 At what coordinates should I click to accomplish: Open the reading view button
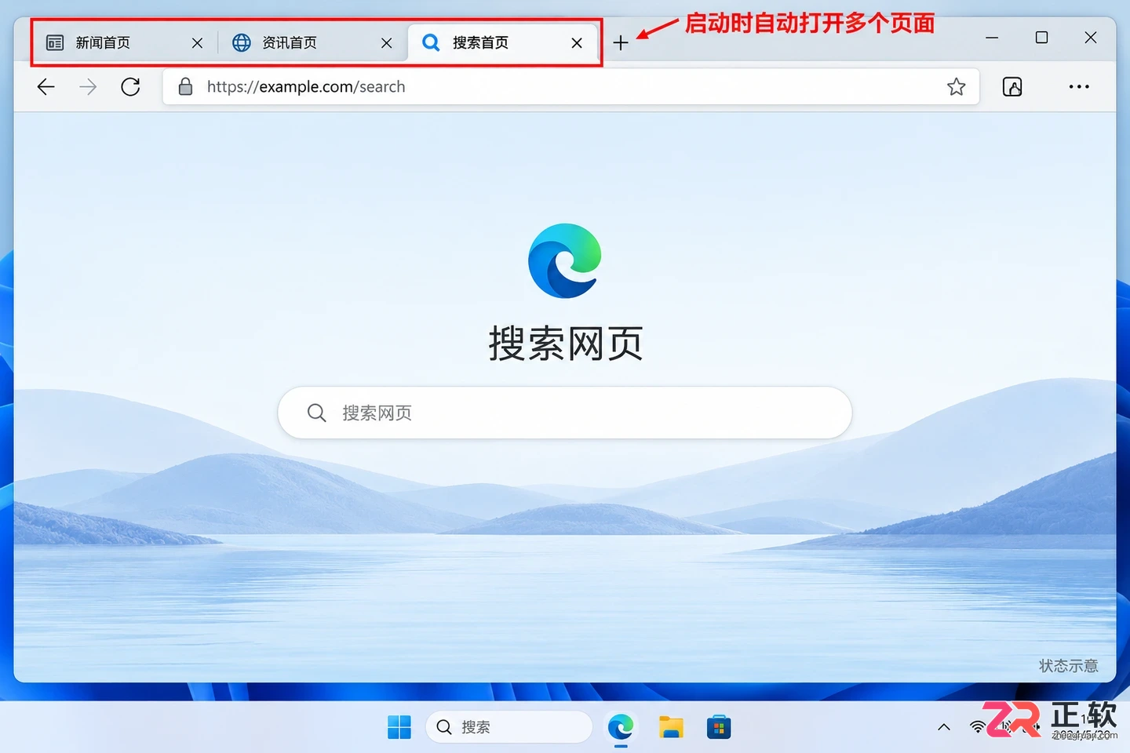[x=1012, y=86]
